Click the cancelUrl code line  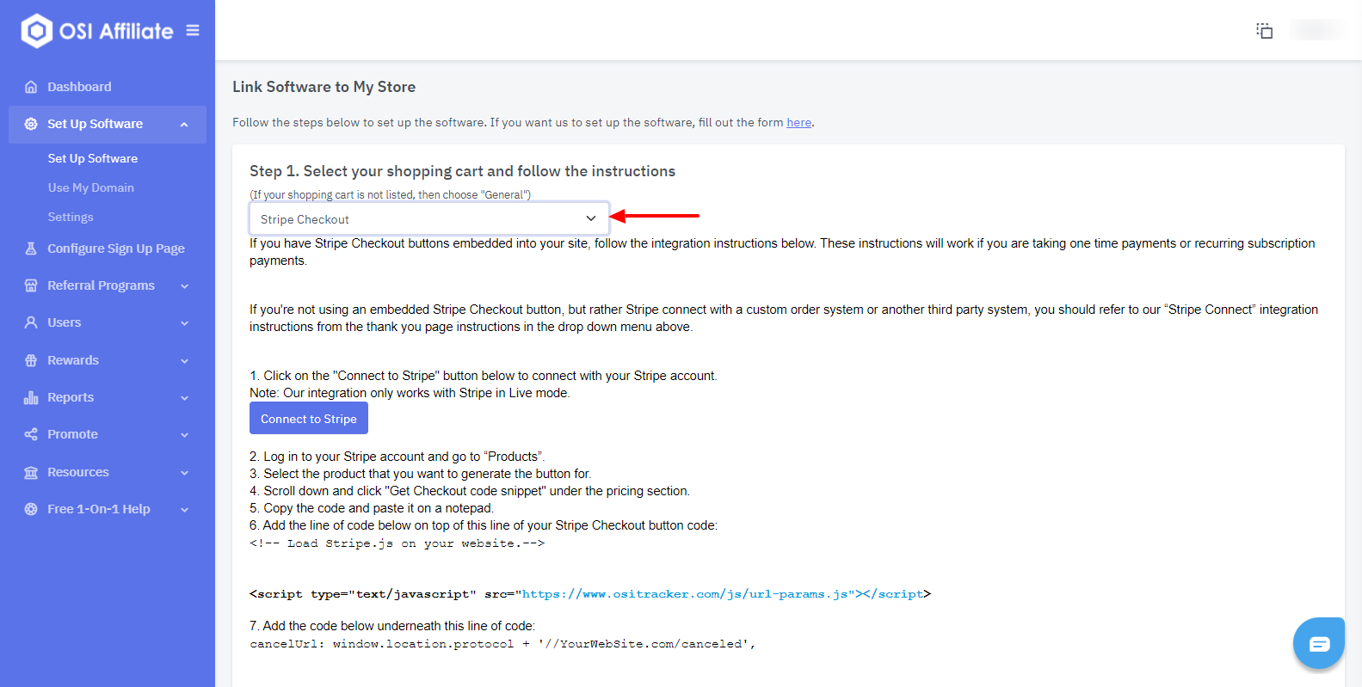pyautogui.click(x=502, y=644)
